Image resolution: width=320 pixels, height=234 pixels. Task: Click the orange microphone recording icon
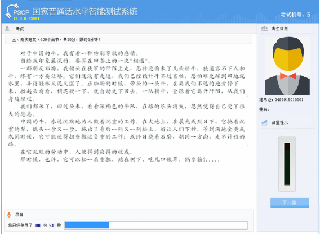tap(9, 214)
